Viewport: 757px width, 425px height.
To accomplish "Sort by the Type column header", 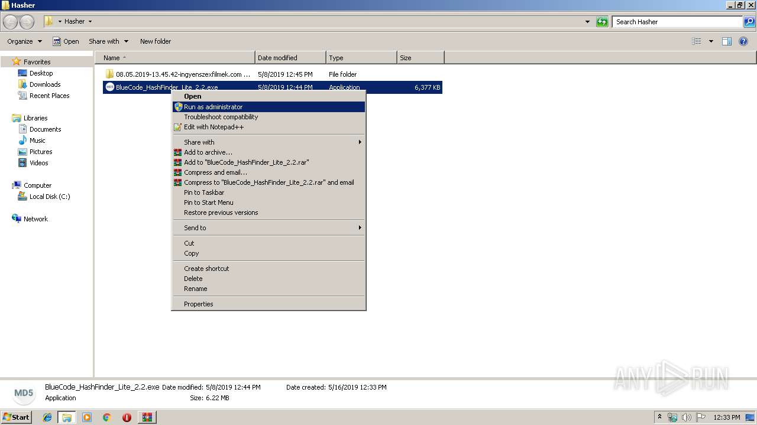I will tap(361, 58).
